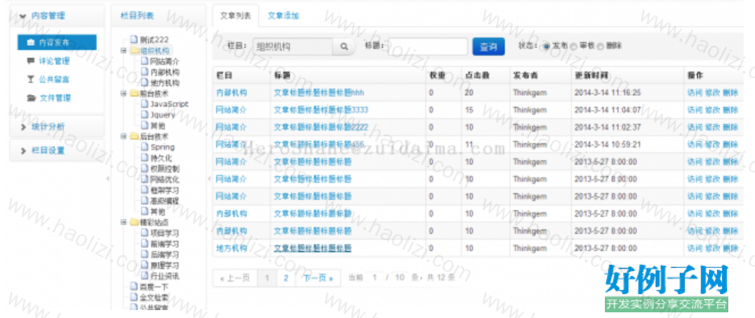Click 访问 in the 地方机构 article row
The height and width of the screenshot is (318, 755).
[695, 248]
